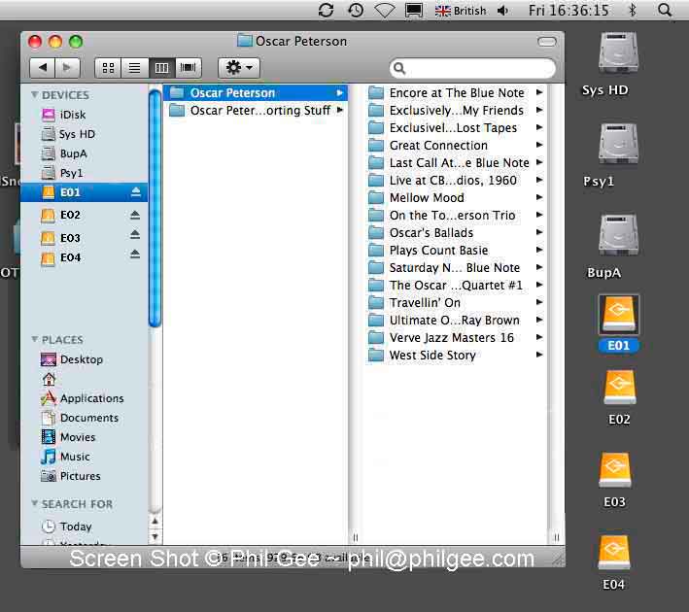This screenshot has height=612, width=689.
Task: Open the Great Connection folder
Action: click(x=455, y=145)
